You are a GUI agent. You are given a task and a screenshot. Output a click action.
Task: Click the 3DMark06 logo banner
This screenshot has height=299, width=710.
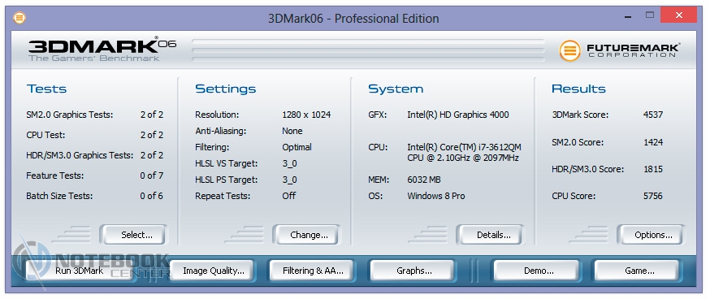point(102,49)
